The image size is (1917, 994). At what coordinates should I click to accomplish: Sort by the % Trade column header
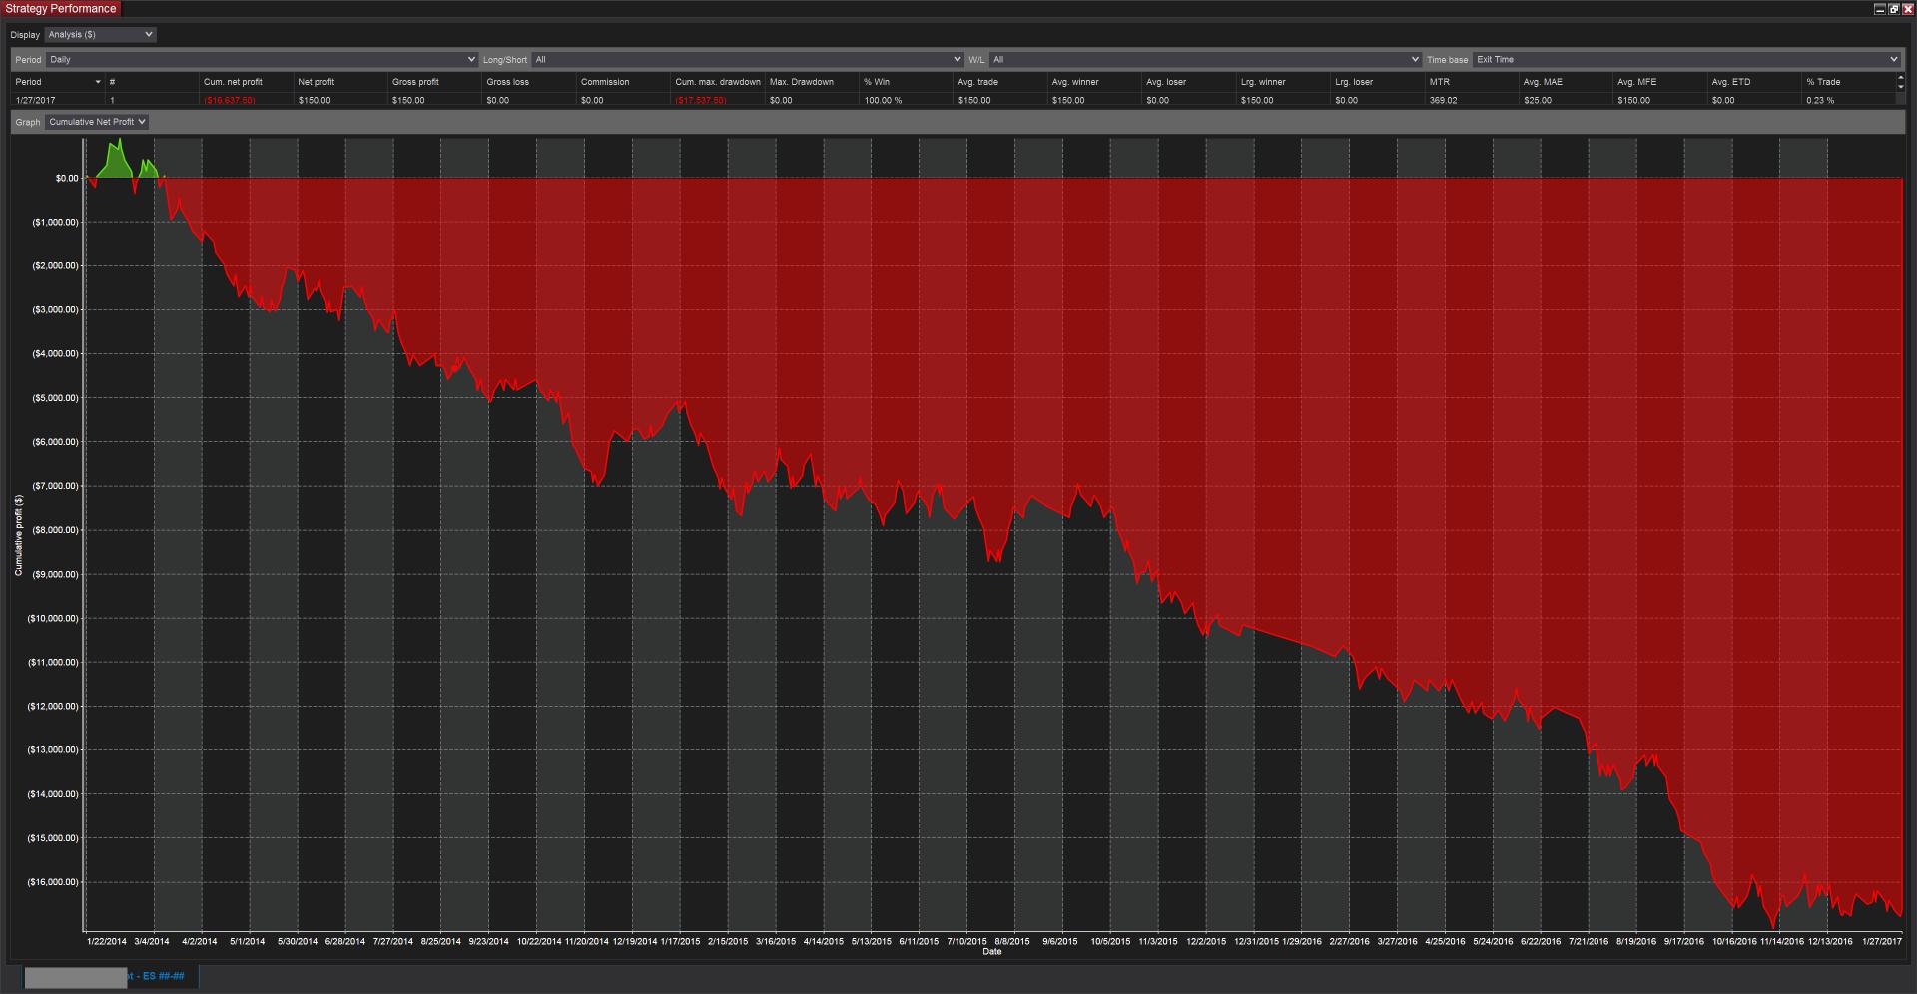[1849, 82]
